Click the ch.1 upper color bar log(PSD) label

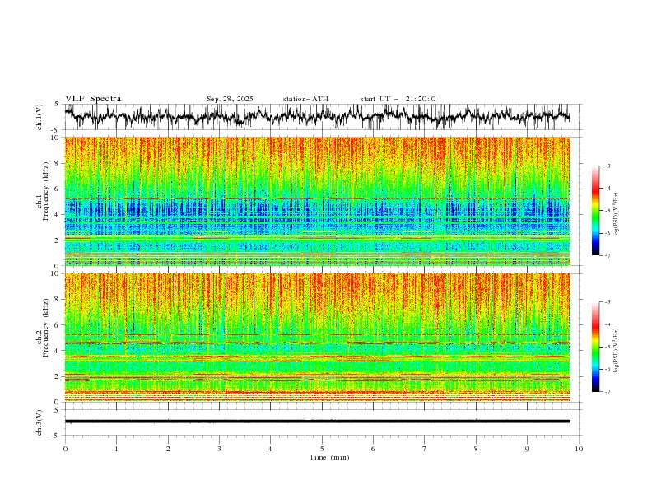pyautogui.click(x=617, y=215)
